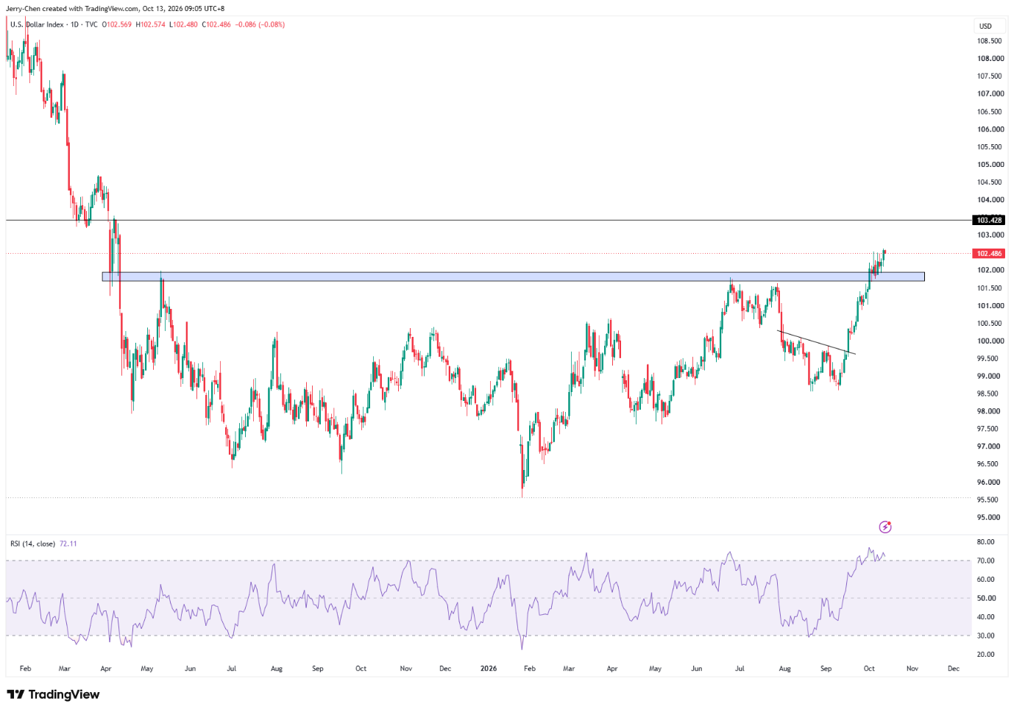
Task: Click the 50.00 RSI axis label
Action: click(x=986, y=598)
